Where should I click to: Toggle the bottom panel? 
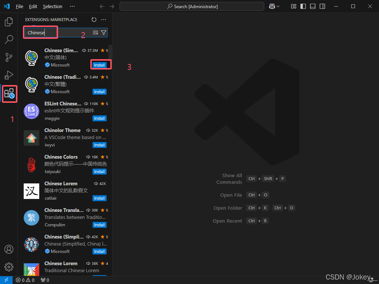[x=313, y=7]
